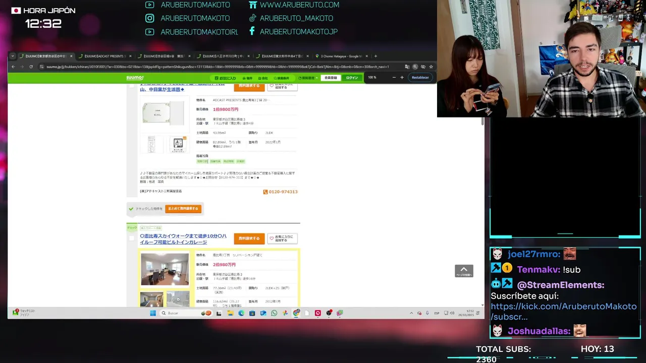Click the Facebook icon beside ARUBERUTOMAKOTOJP
The width and height of the screenshot is (646, 363).
tap(252, 31)
